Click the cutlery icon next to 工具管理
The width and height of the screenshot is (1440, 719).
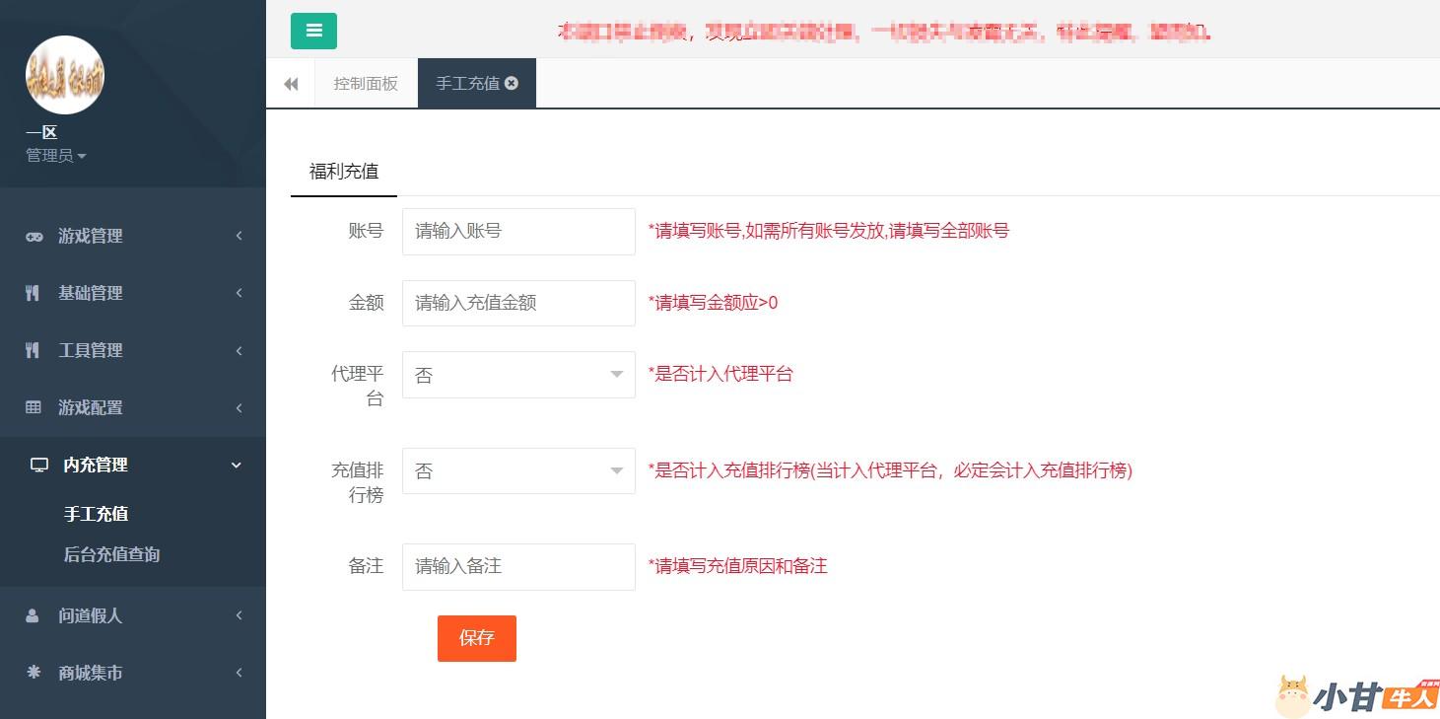click(x=33, y=350)
